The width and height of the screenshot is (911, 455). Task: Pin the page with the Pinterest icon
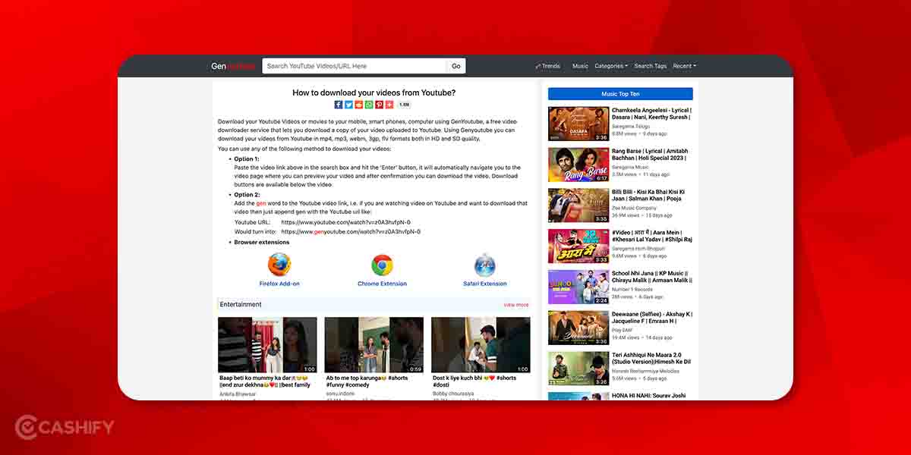click(379, 104)
